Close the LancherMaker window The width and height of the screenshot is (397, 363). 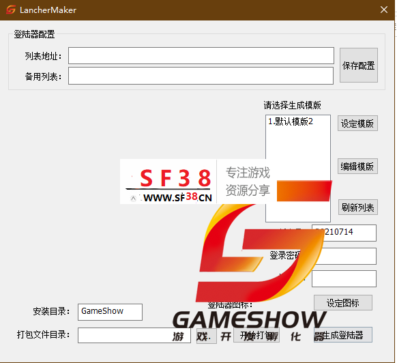384,10
